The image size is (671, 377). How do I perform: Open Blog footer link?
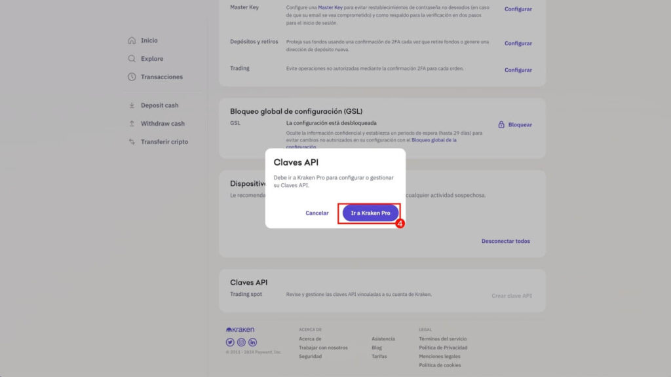point(377,348)
